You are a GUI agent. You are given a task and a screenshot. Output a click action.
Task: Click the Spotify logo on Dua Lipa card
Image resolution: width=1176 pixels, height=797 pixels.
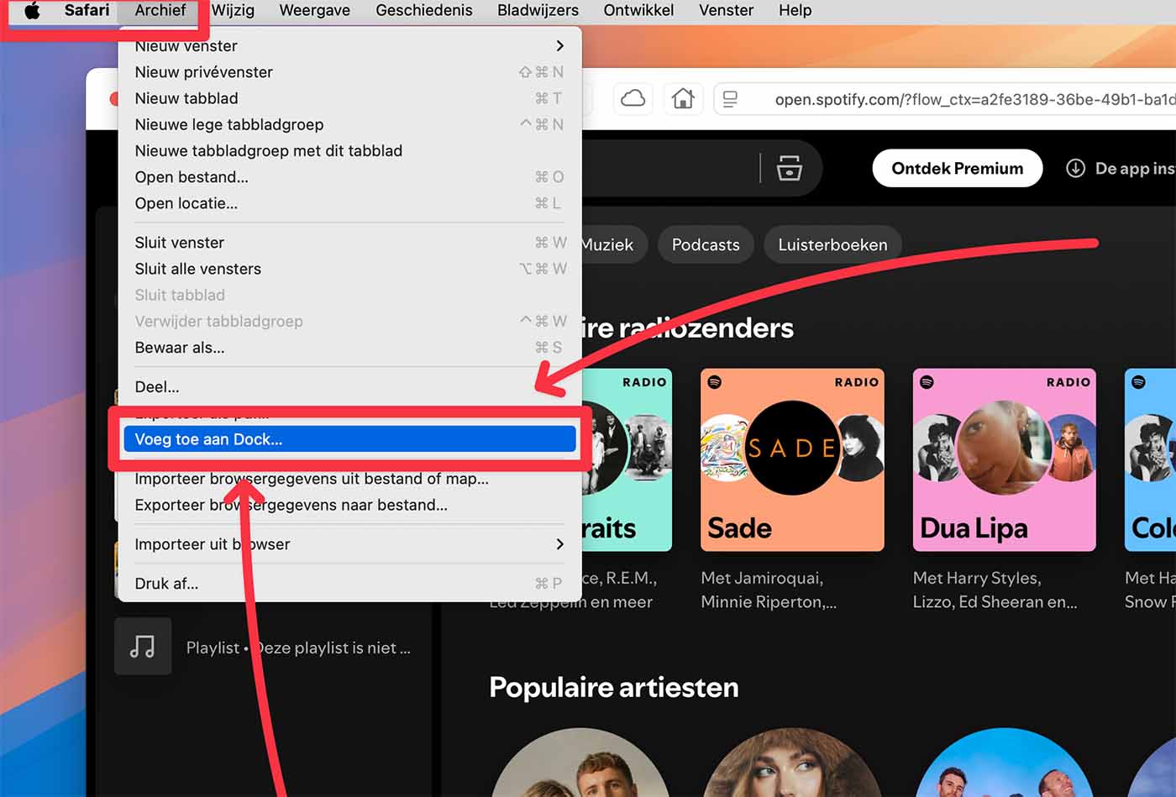tap(927, 381)
